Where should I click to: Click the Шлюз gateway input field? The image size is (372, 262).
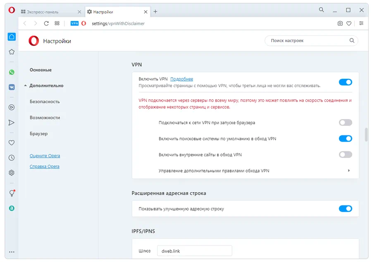click(x=194, y=250)
